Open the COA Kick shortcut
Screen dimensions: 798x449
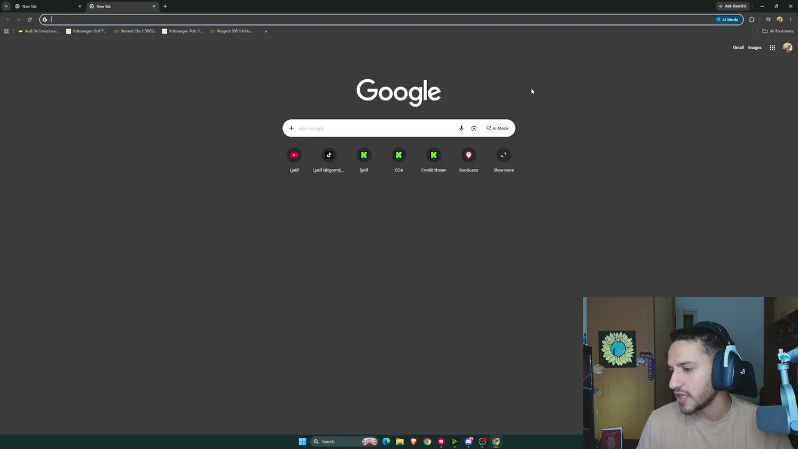click(399, 160)
